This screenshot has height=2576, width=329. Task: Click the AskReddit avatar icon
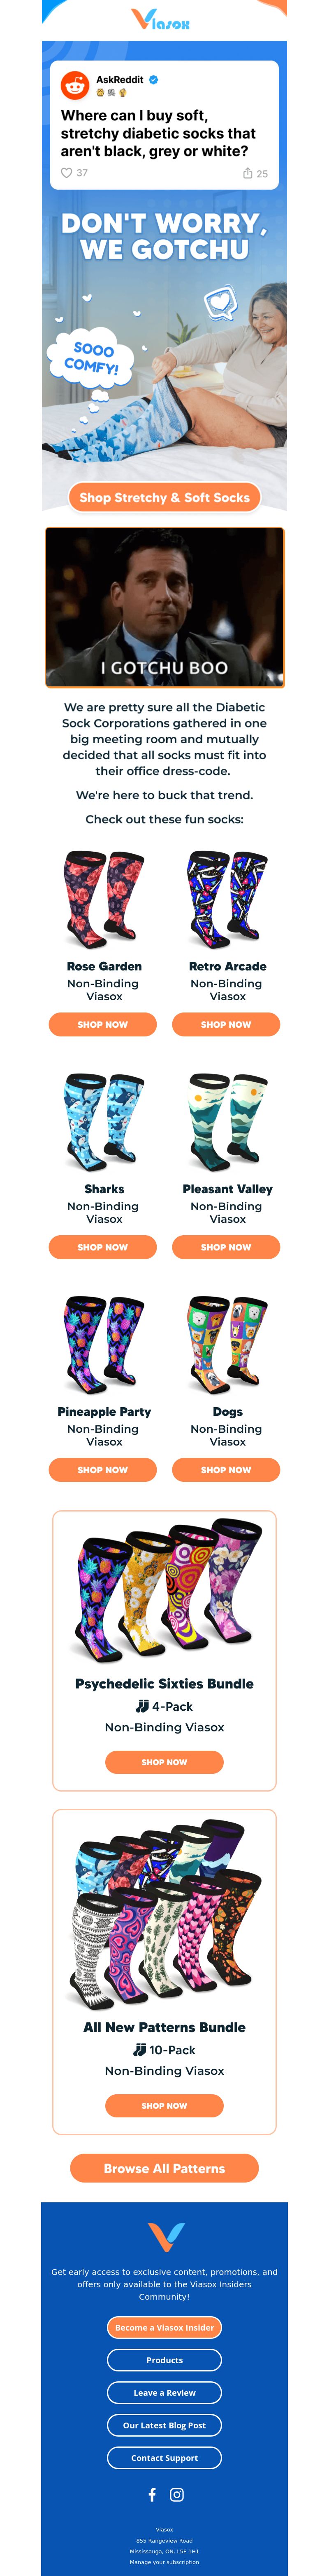pos(75,85)
